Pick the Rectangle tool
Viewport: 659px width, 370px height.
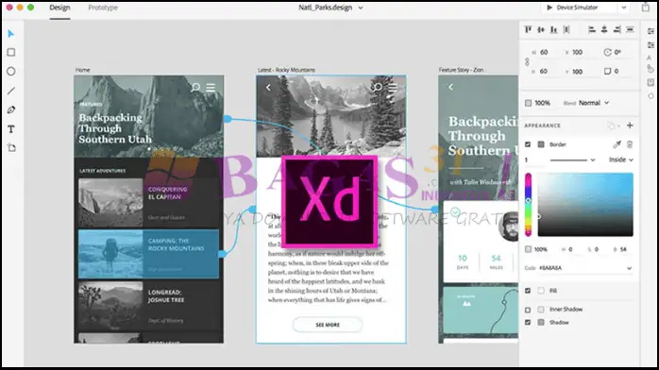11,53
